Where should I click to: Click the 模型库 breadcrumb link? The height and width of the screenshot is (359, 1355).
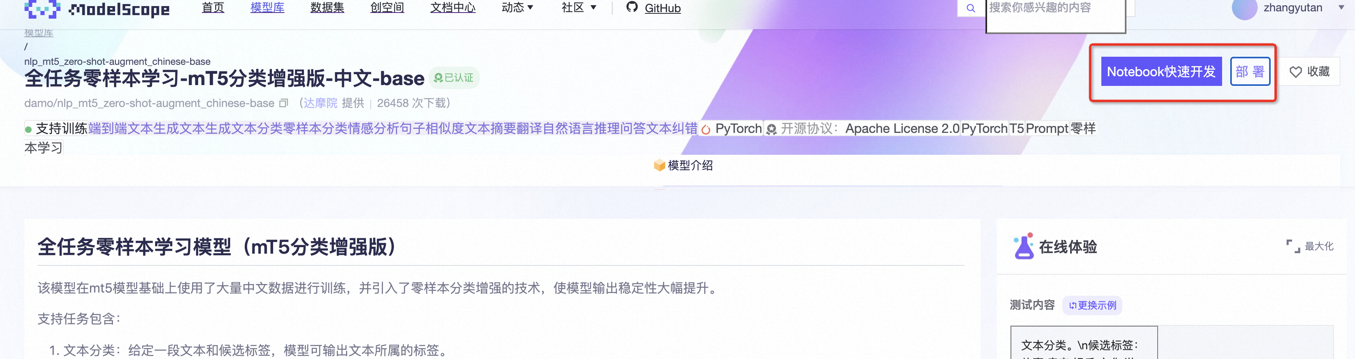(38, 33)
